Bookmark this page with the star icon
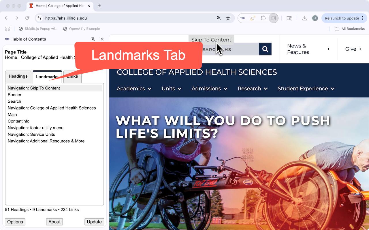Screen dimensions: 369x230 228,18
